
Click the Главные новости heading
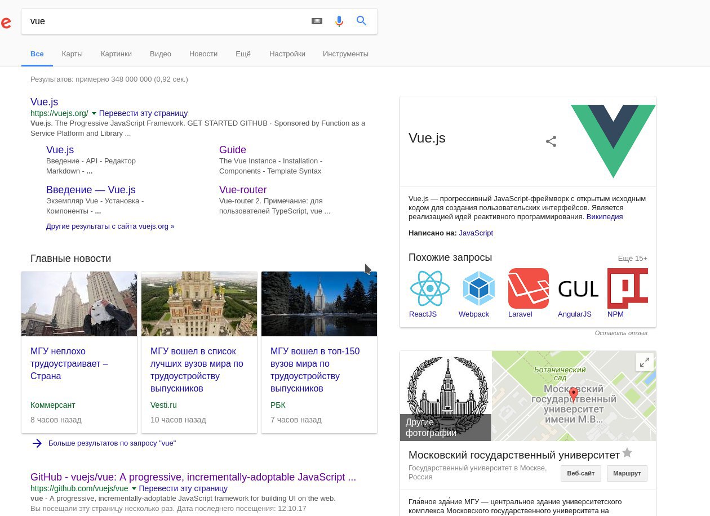(x=71, y=259)
